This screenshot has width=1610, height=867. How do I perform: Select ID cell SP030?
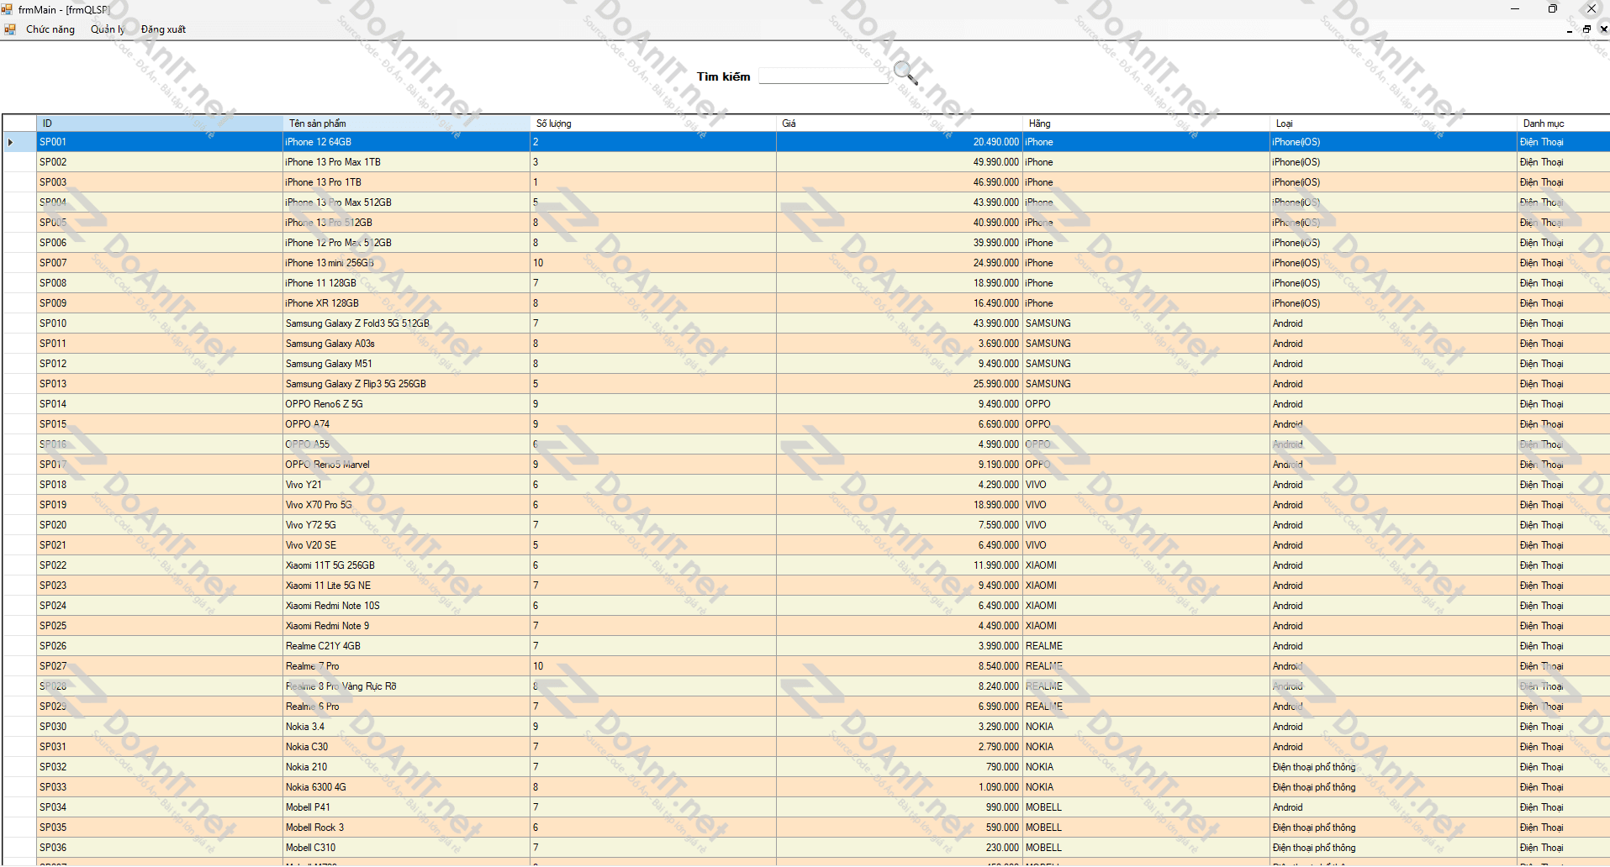160,727
